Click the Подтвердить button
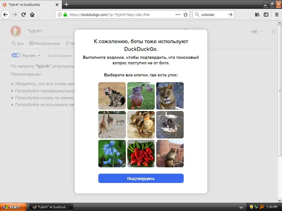 click(x=141, y=178)
